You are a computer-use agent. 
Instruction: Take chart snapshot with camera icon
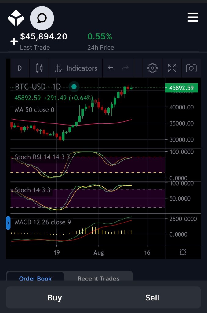tap(191, 68)
